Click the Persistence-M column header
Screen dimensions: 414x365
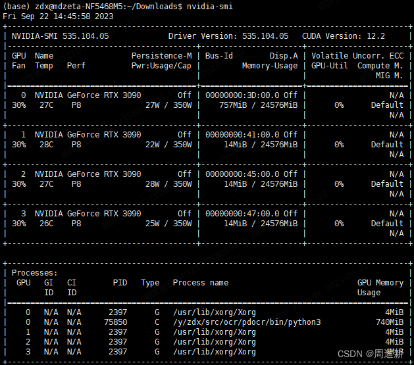(x=162, y=56)
